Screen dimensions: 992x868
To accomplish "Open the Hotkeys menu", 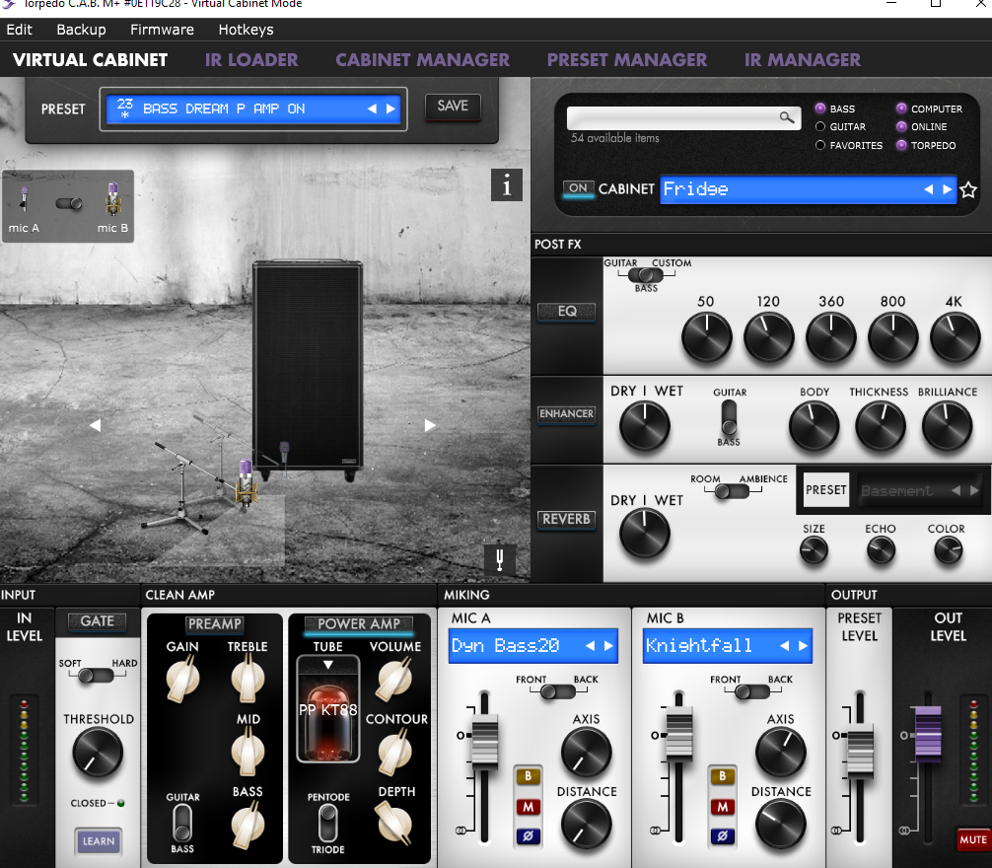I will [247, 30].
